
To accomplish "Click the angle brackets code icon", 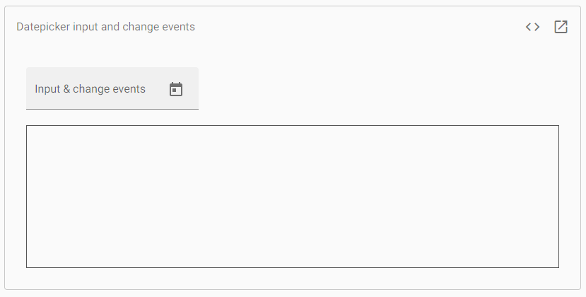I will coord(532,27).
